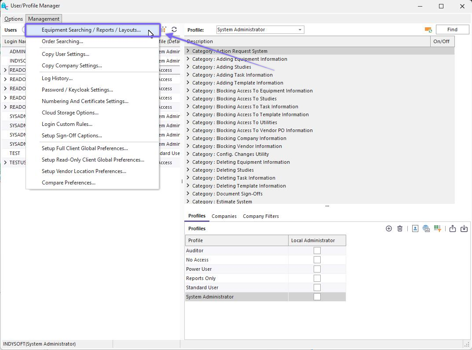Click the export upload arrow icon
The height and width of the screenshot is (350, 472).
point(453,228)
